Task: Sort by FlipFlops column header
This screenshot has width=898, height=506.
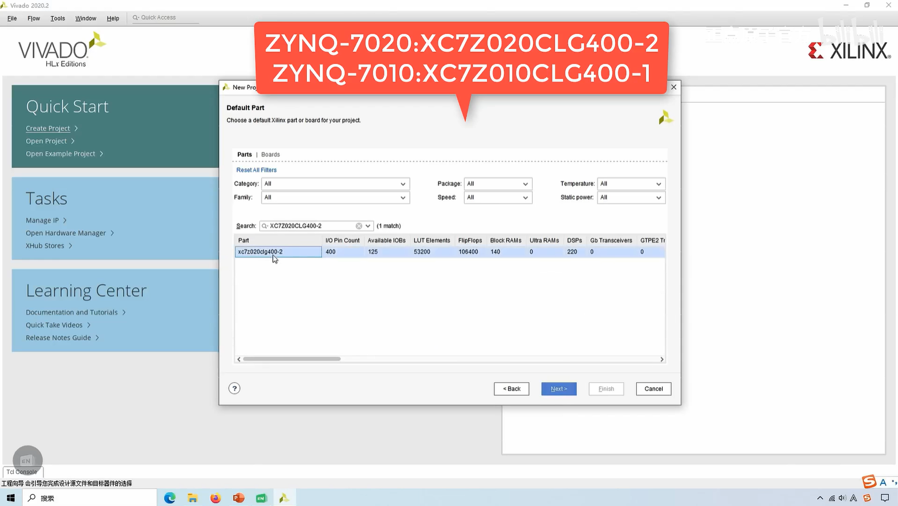Action: click(x=470, y=240)
